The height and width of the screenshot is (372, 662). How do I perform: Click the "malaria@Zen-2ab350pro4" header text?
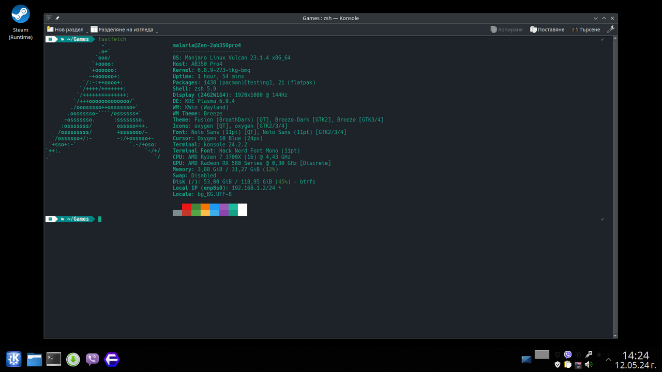click(x=207, y=45)
